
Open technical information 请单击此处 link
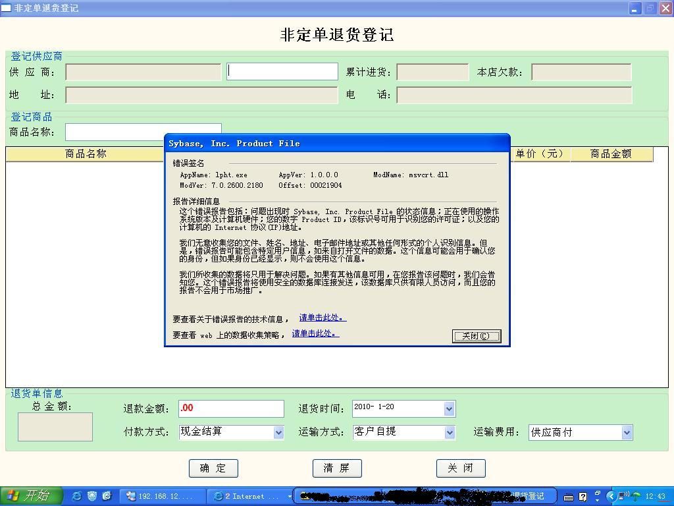click(323, 318)
